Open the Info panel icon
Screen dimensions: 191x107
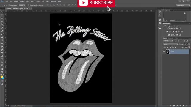[160, 23]
